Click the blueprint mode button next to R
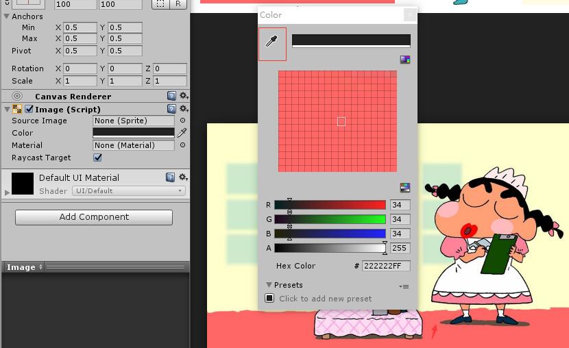Image resolution: width=569 pixels, height=348 pixels. pos(160,4)
